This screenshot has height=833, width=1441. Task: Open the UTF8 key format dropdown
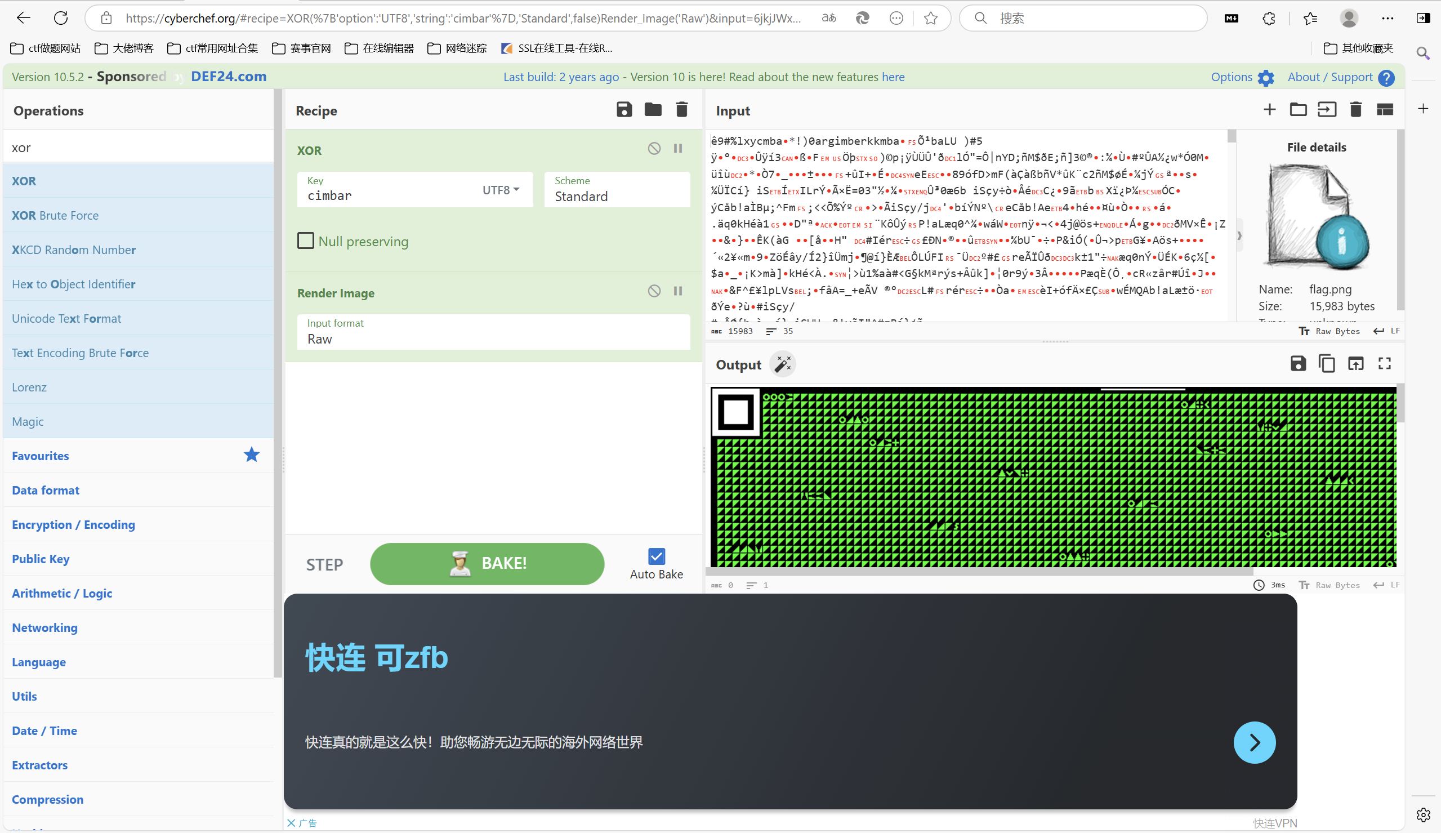tap(501, 190)
